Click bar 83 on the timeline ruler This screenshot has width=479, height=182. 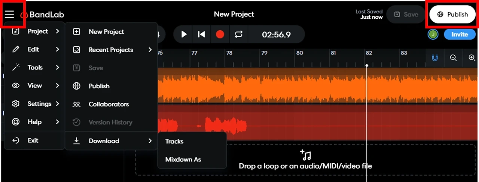tap(404, 53)
